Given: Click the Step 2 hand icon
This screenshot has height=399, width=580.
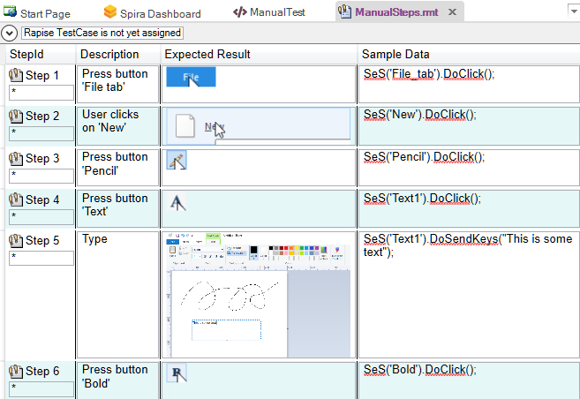Looking at the screenshot, I should 15,117.
